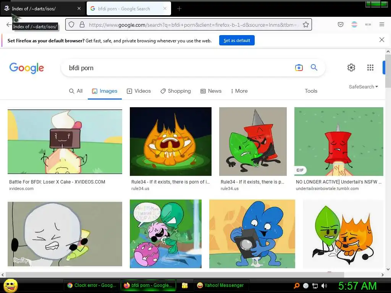This screenshot has height=293, width=391.
Task: Open search by image camera icon
Action: 299,68
